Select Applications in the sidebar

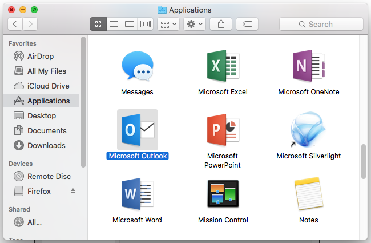(x=42, y=101)
